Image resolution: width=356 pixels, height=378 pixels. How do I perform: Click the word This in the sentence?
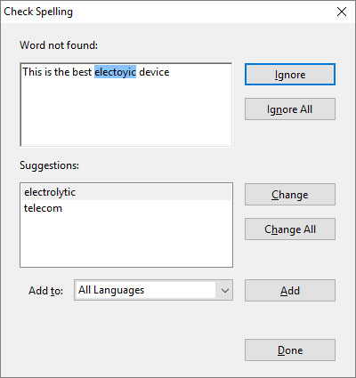coord(32,72)
